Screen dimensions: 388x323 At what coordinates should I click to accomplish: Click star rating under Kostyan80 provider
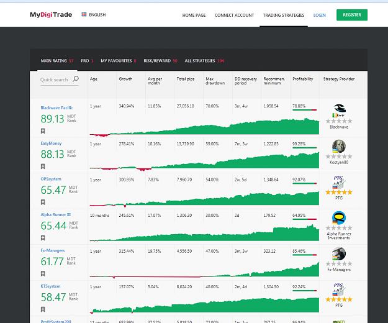(339, 157)
